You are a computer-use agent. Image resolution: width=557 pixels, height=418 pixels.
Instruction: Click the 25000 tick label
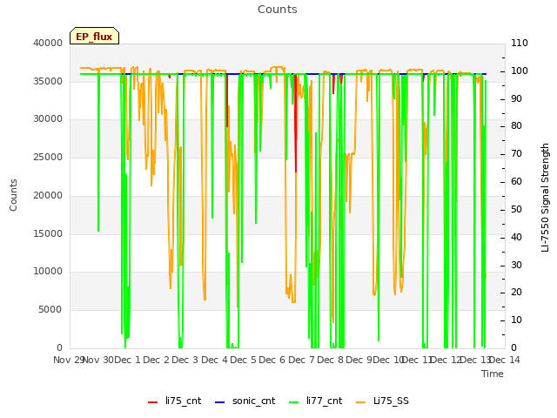click(48, 157)
